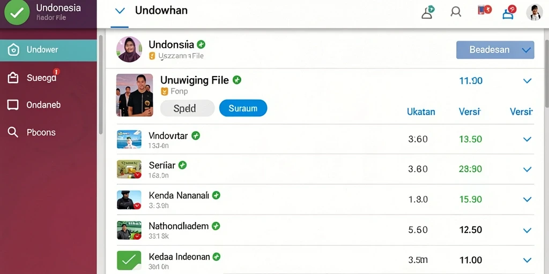Expand the Vindovrtar row chevron
Viewport: 549px width, 274px height.
tap(527, 139)
